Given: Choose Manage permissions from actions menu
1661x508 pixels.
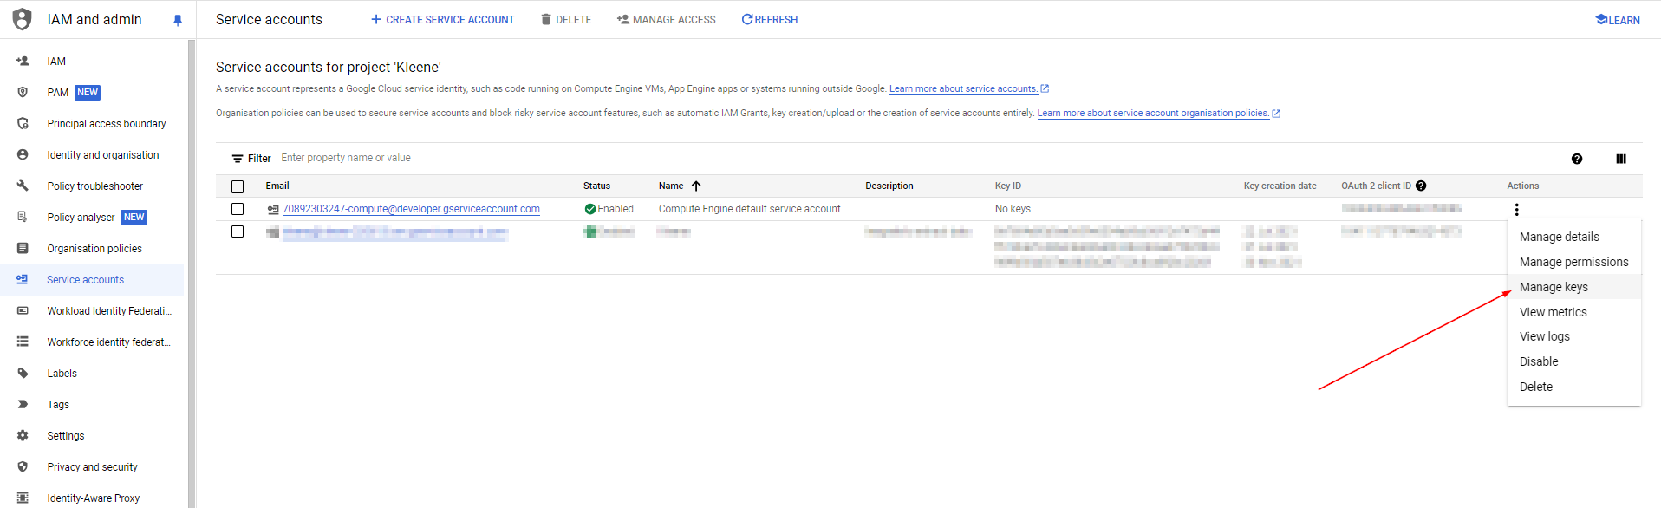Looking at the screenshot, I should coord(1573,262).
